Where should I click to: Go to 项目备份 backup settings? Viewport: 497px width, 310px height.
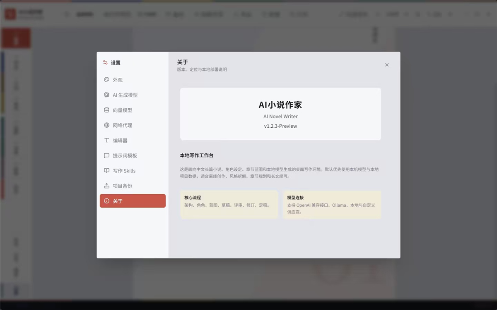tap(133, 186)
